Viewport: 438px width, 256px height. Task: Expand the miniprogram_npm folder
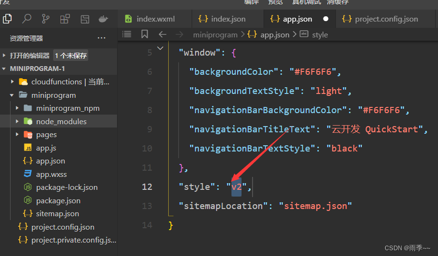[x=17, y=108]
